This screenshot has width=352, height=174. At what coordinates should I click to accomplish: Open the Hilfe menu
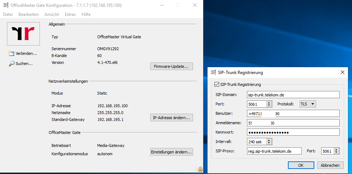(86, 14)
